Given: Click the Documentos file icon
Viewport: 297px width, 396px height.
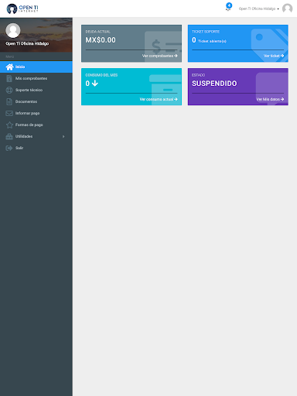Looking at the screenshot, I should click(x=9, y=101).
